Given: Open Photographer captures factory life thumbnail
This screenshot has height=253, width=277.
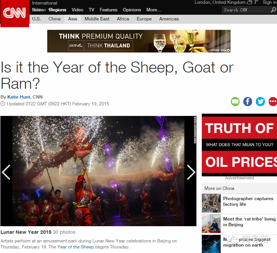Looking at the screenshot, I should (211, 203).
